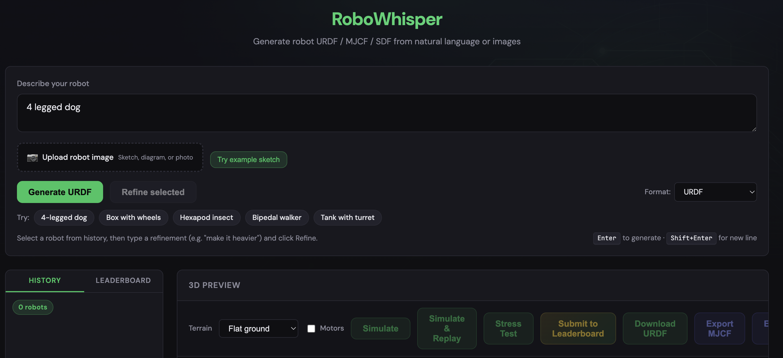Select the Hexapod insect preset
The height and width of the screenshot is (358, 783).
click(206, 218)
